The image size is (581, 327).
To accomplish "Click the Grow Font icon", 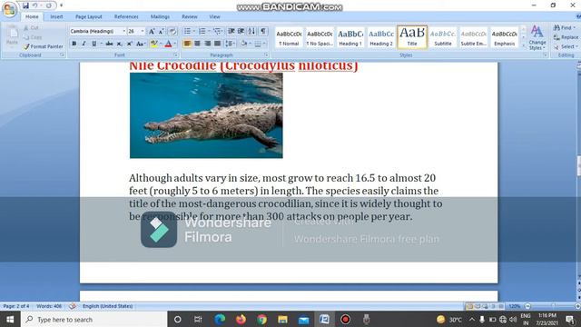I will click(152, 32).
